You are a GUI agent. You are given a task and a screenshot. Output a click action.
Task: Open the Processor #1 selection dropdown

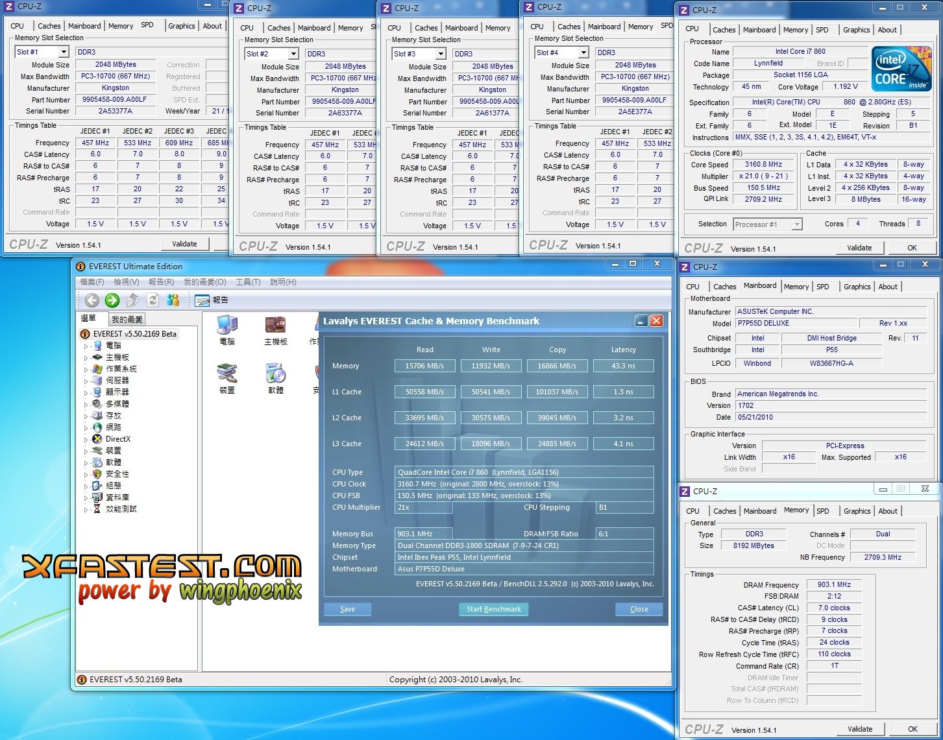(797, 224)
